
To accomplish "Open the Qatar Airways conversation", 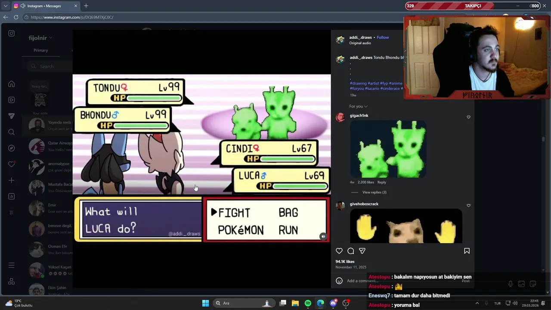I will coord(47,146).
